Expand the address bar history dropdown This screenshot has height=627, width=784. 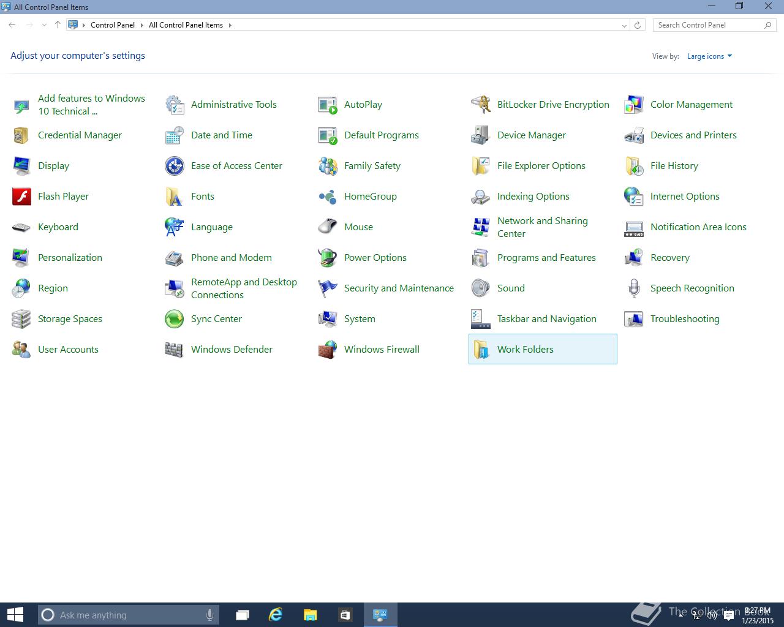pos(624,25)
